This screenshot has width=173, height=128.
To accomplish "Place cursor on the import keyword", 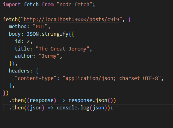I will pyautogui.click(x=12, y=5).
